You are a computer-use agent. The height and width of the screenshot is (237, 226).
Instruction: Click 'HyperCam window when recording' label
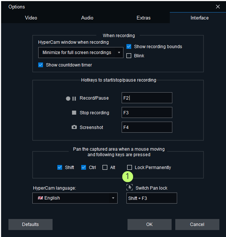click(73, 42)
